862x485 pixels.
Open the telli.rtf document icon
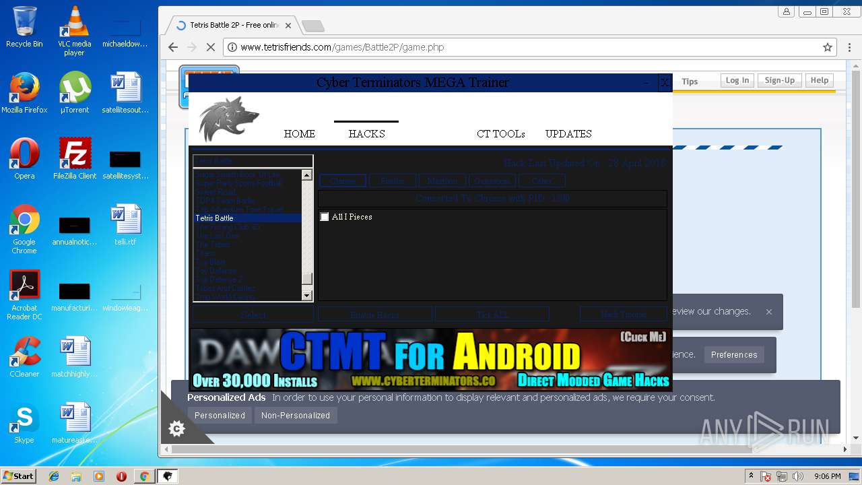point(125,225)
